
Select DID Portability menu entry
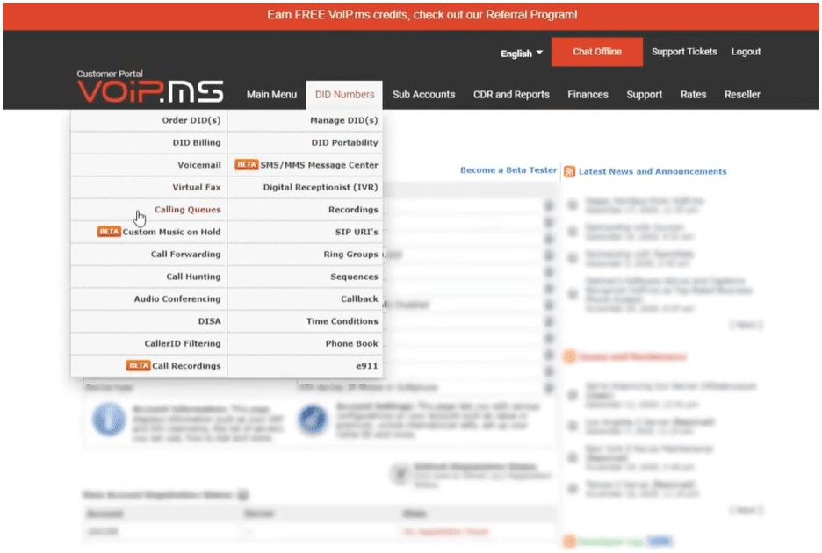click(305, 142)
